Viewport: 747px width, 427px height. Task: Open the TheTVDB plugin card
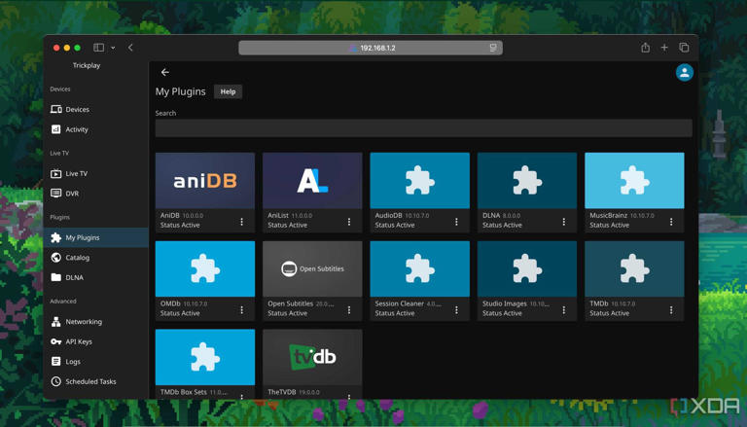(x=312, y=357)
